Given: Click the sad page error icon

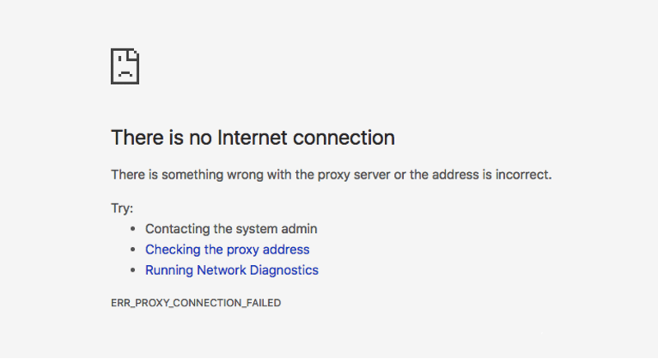Looking at the screenshot, I should click(125, 66).
